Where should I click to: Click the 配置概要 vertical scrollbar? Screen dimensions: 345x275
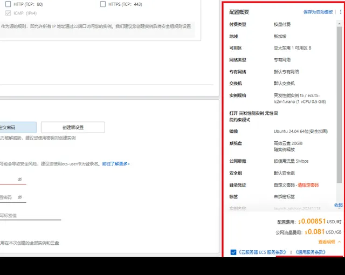(x=339, y=105)
